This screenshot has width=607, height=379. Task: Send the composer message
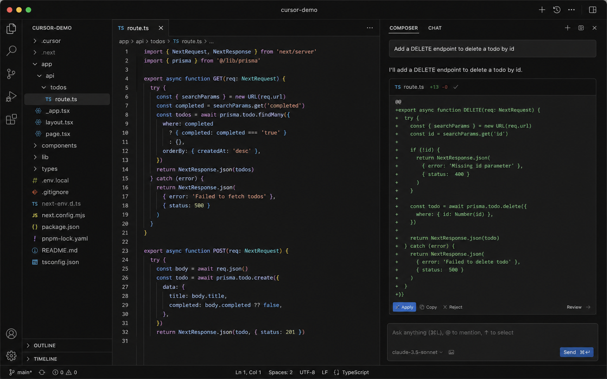(x=577, y=352)
